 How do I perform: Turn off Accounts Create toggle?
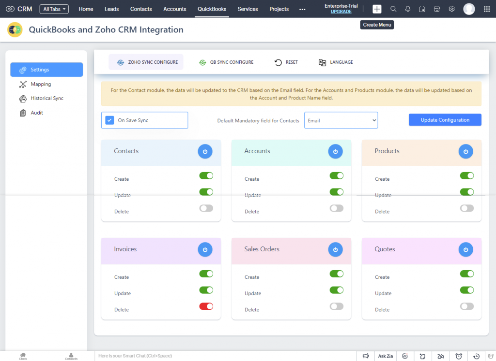coord(337,176)
